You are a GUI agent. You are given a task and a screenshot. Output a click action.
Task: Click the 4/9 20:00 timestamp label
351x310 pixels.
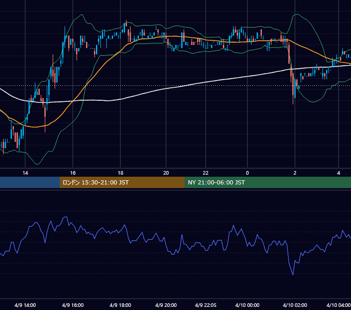(x=166, y=305)
